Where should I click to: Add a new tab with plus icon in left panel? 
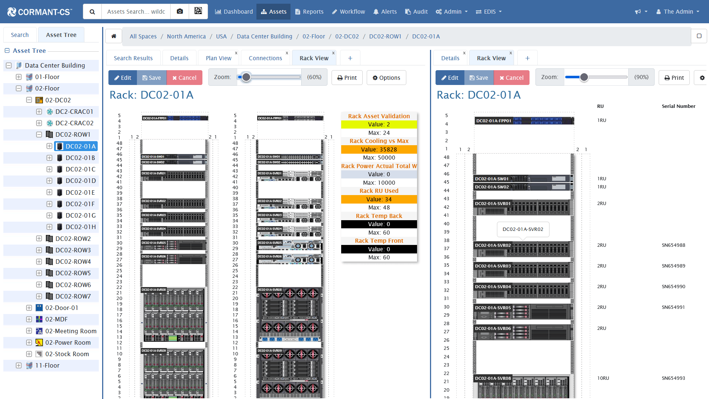coord(350,58)
